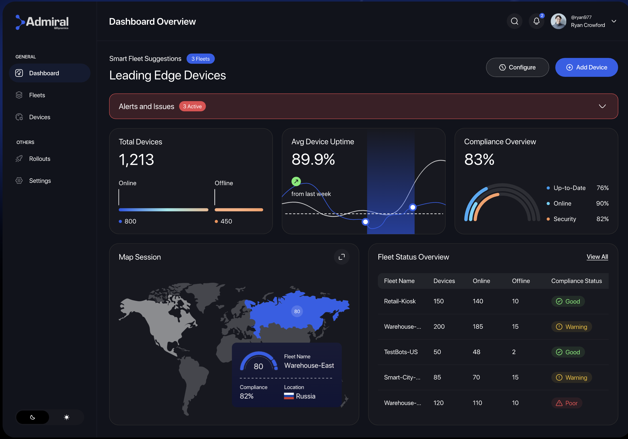This screenshot has width=628, height=439.
Task: Open the profile dropdown chevron
Action: tap(613, 21)
